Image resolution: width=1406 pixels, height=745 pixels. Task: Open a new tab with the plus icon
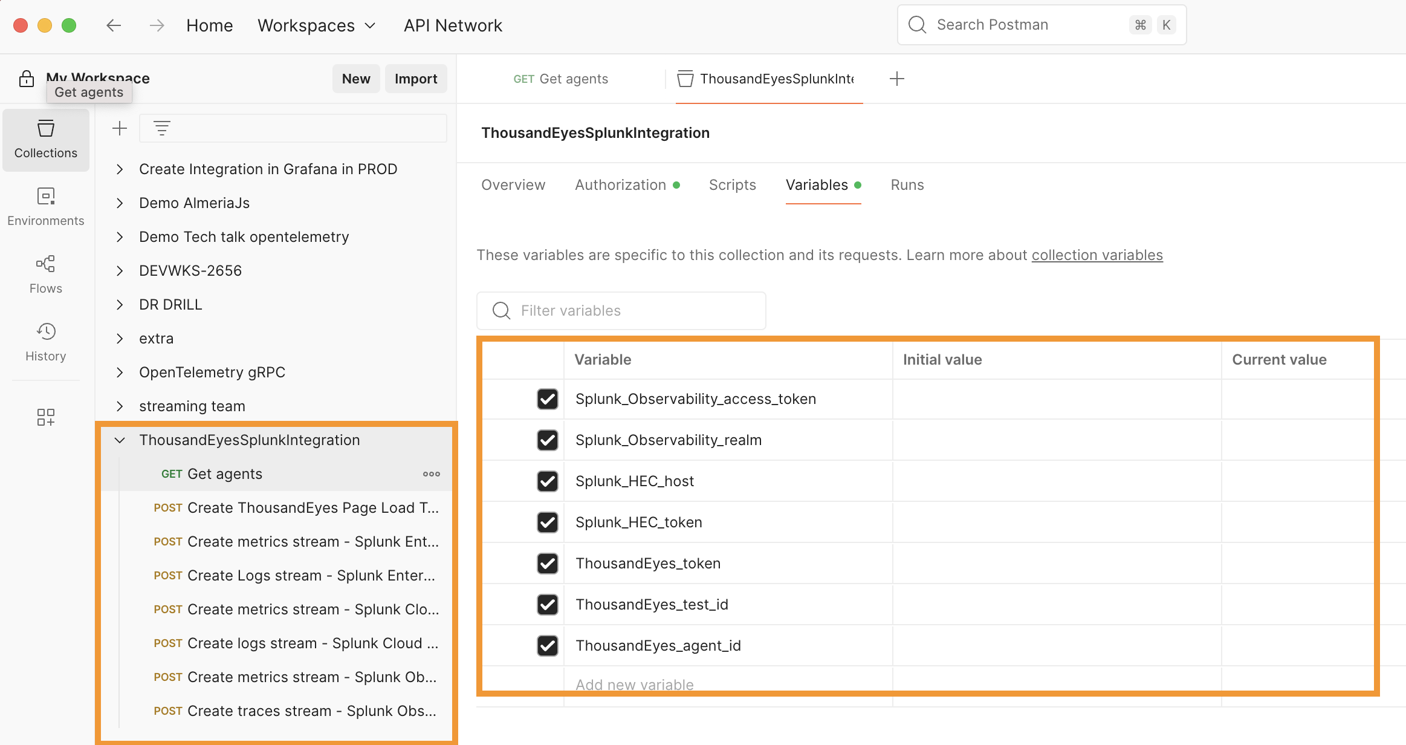897,79
